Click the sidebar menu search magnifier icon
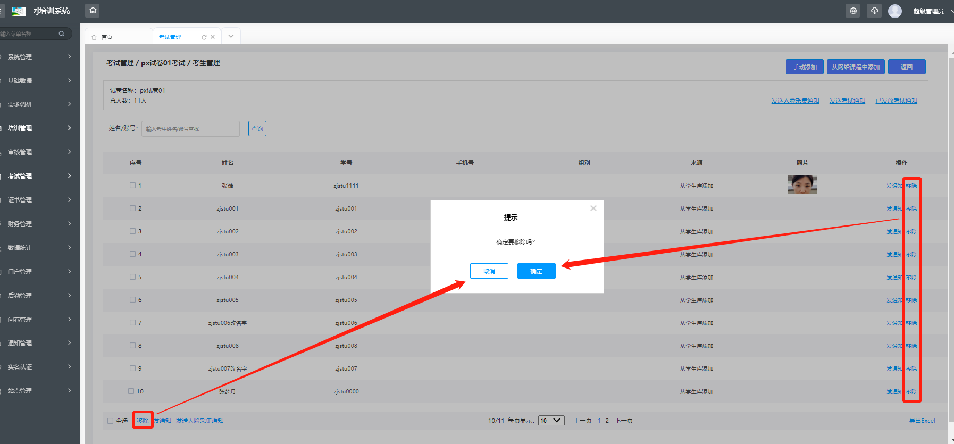Screen dimensions: 954x444 [62, 33]
